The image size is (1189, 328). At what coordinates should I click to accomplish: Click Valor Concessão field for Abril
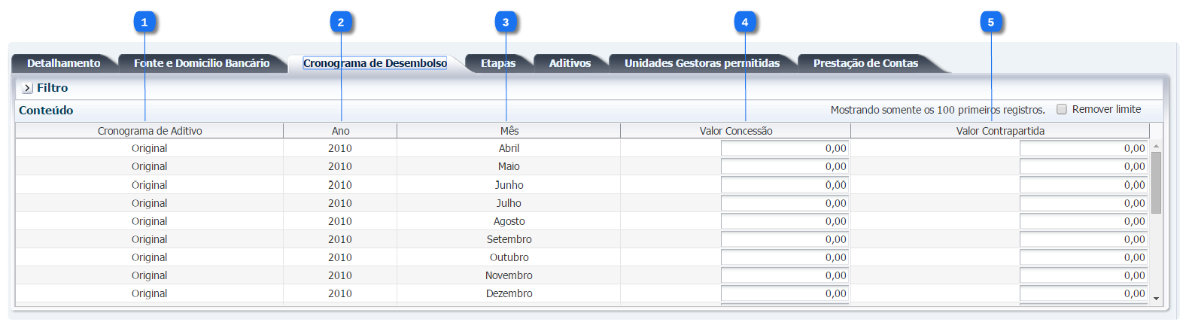[x=784, y=148]
